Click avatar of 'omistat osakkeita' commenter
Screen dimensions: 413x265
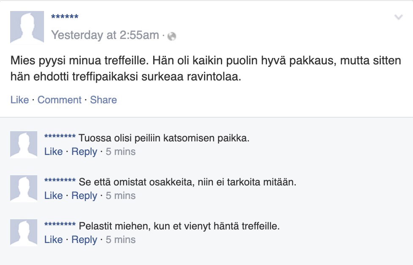[24, 189]
